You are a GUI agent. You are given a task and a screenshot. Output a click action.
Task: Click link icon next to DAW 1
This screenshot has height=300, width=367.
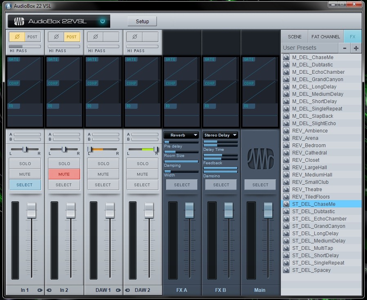(118, 290)
